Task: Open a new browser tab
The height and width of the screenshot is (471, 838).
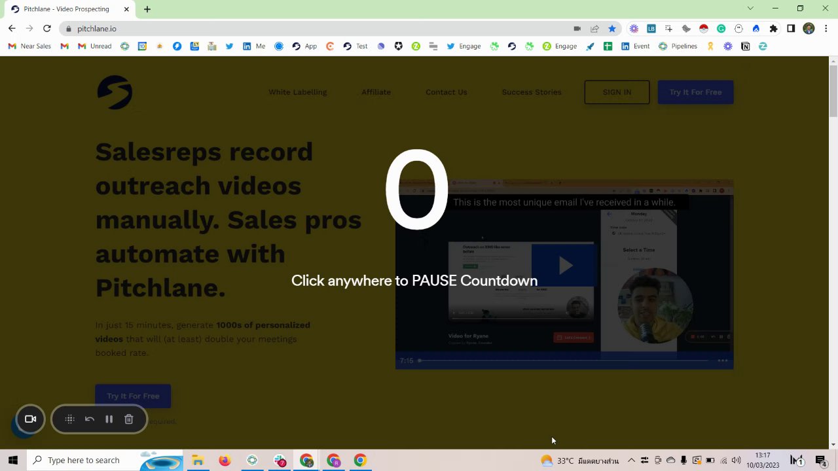Action: coord(147,9)
